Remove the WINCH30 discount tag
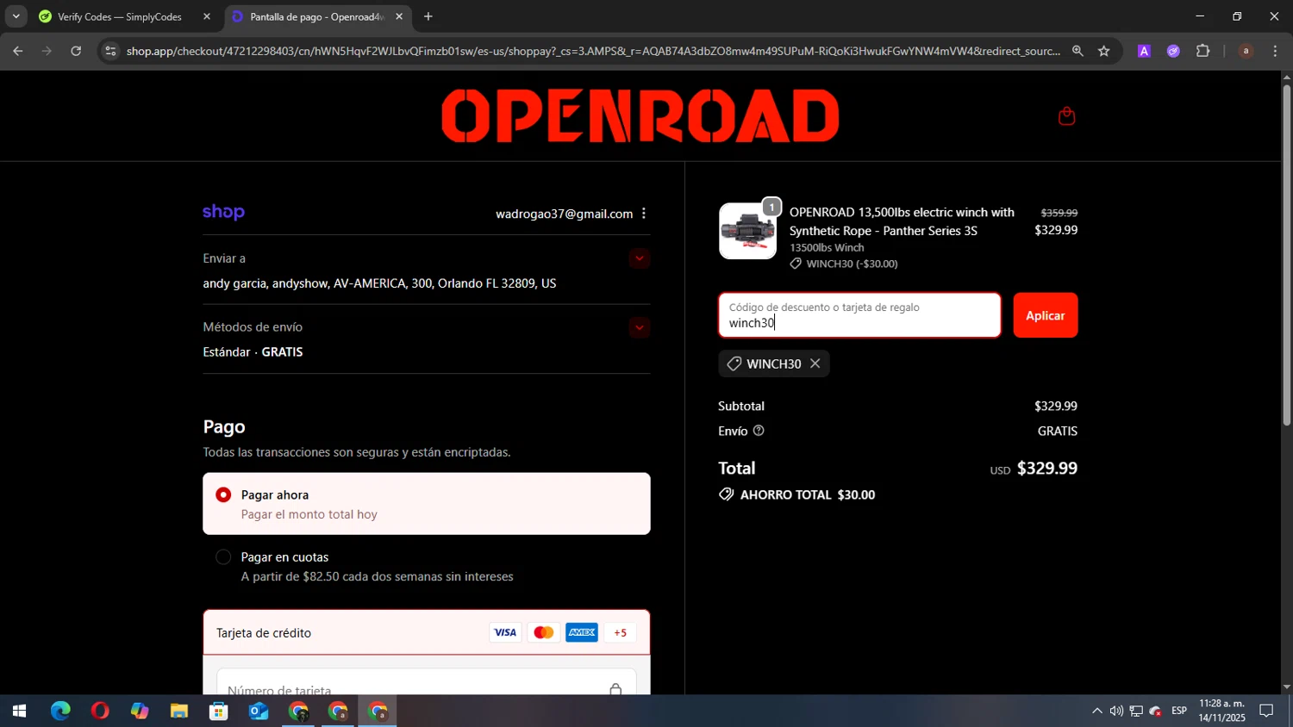 (x=815, y=363)
